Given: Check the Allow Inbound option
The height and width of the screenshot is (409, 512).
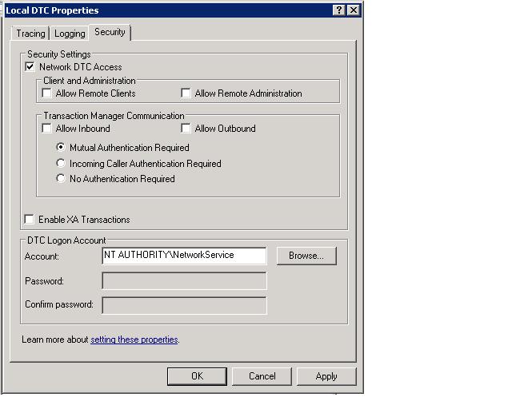Looking at the screenshot, I should 47,129.
